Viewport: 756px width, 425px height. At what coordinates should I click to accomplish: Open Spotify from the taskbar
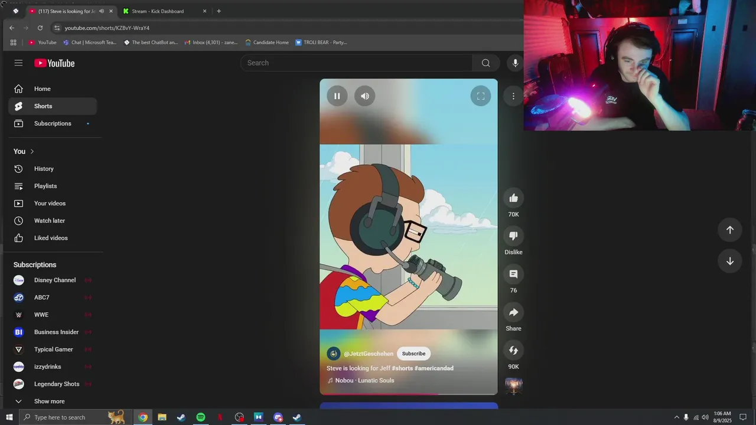click(200, 417)
